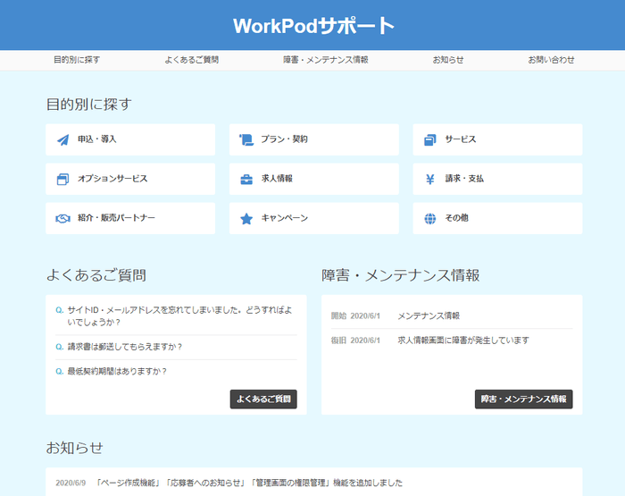Click the WorkPodサポート header title
This screenshot has width=625, height=496.
pos(313,26)
